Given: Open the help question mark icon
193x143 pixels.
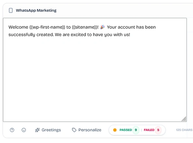Looking at the screenshot, I should pyautogui.click(x=12, y=130).
